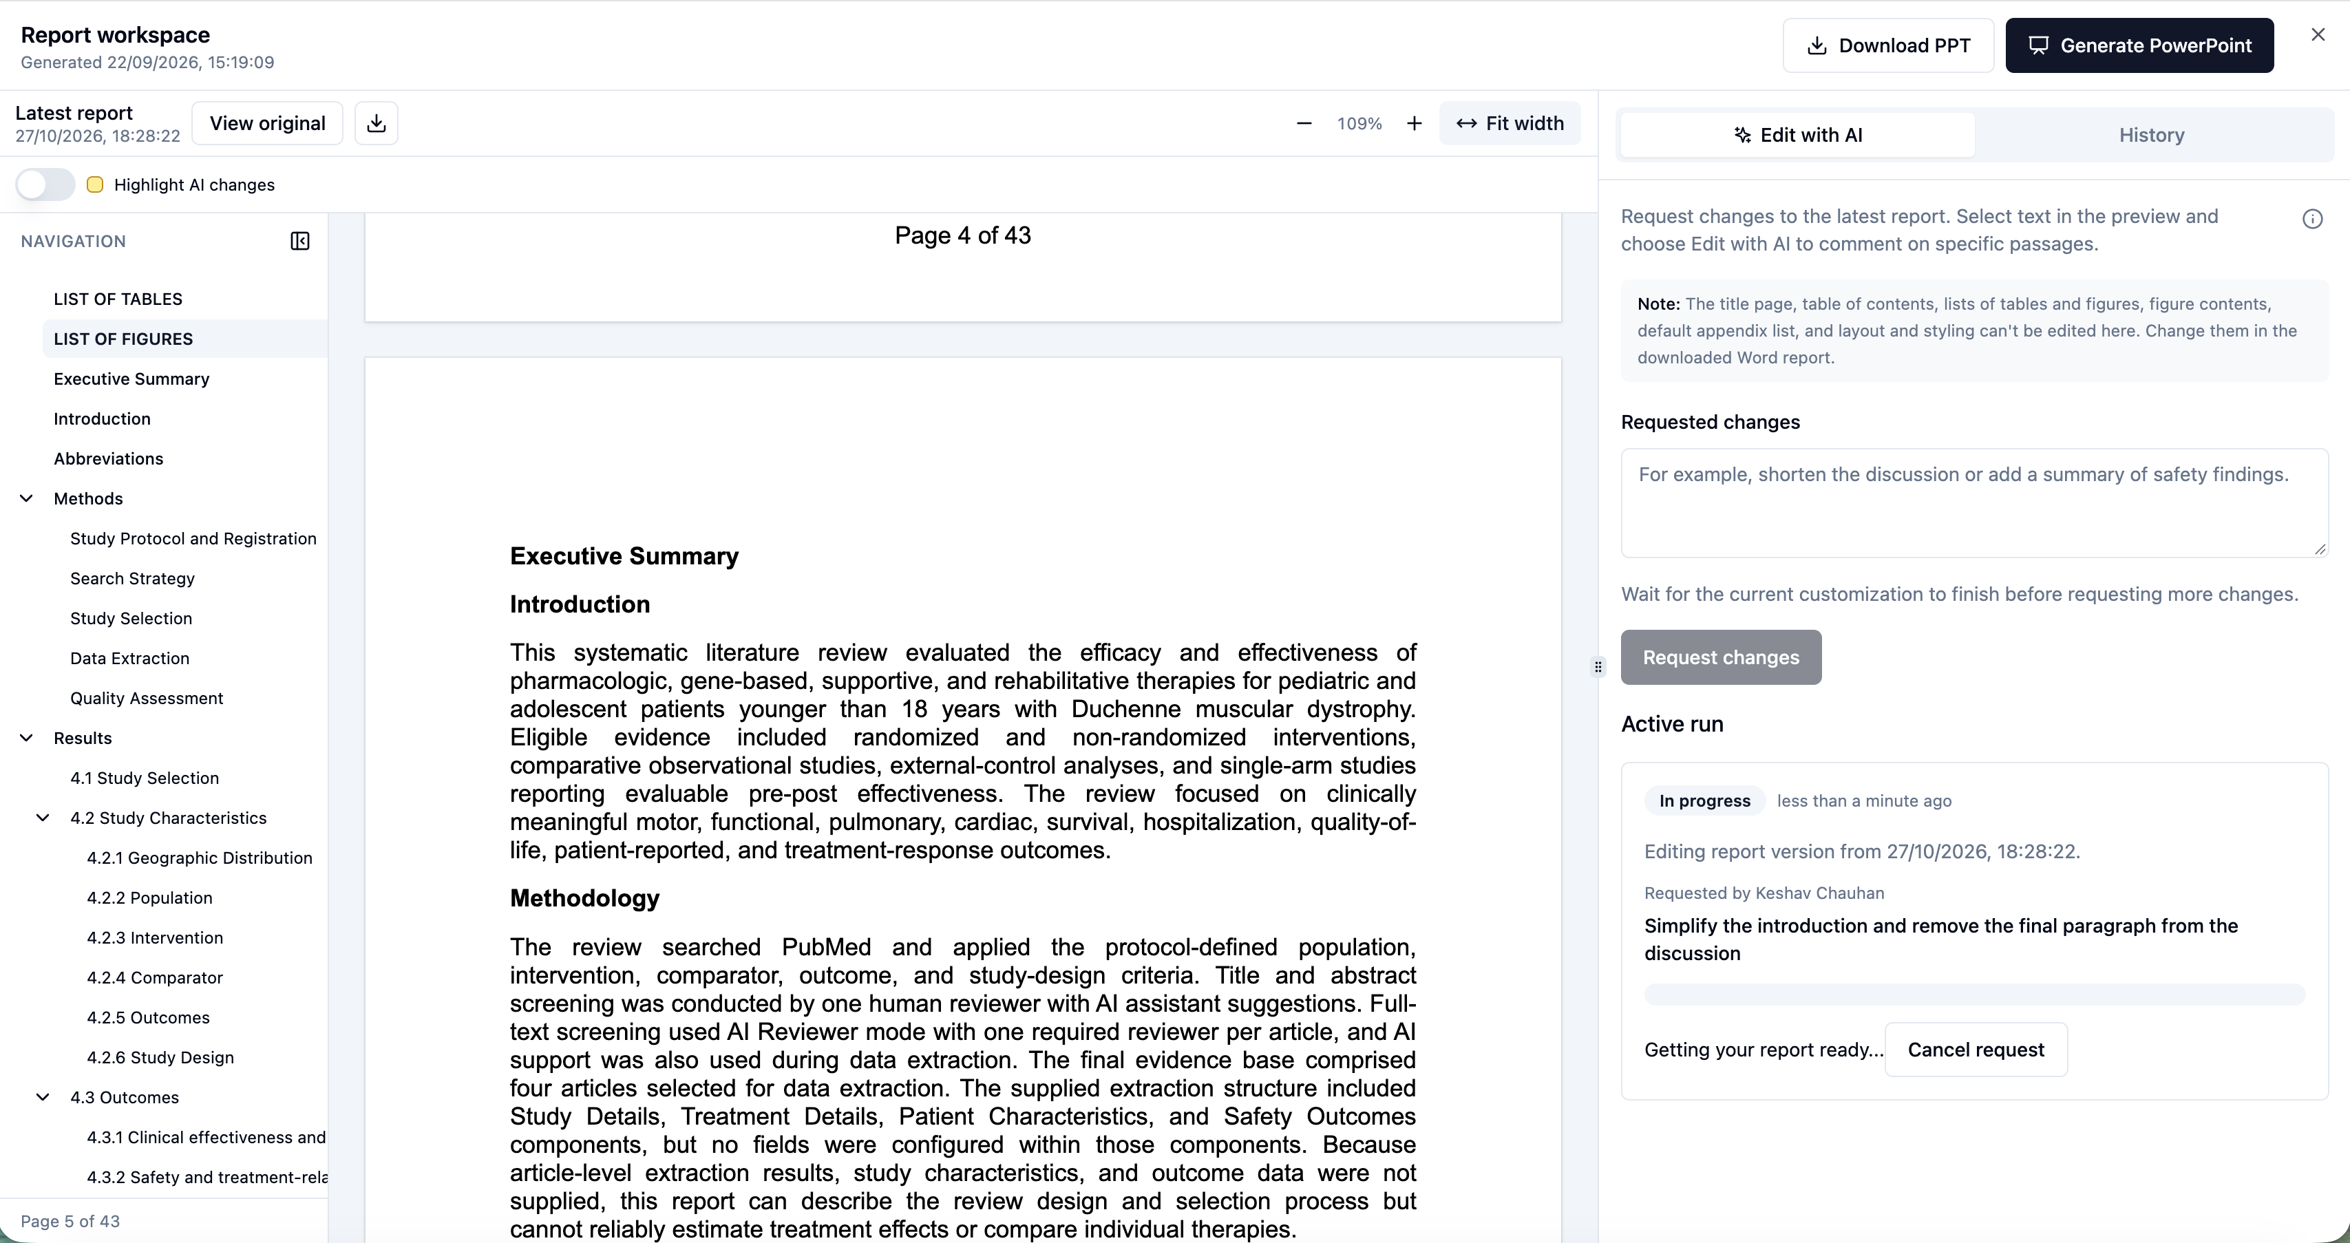Zoom in with the plus icon
Image resolution: width=2350 pixels, height=1243 pixels.
[x=1414, y=123]
